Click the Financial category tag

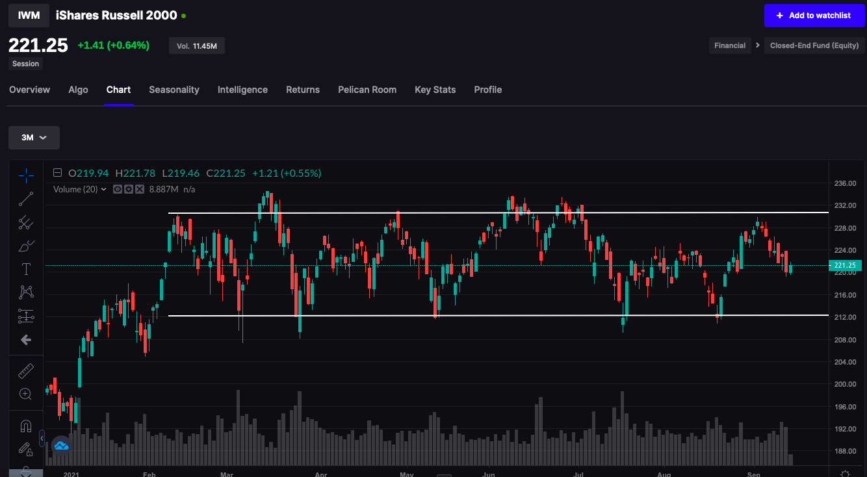(x=730, y=45)
